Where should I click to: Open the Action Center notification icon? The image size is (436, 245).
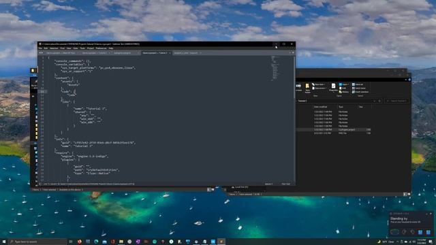coord(431,242)
